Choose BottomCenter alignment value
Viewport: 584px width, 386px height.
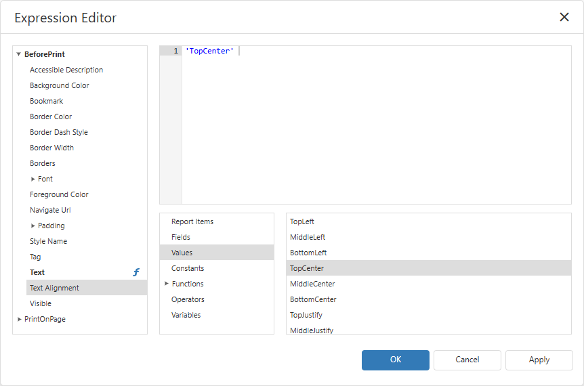429,299
